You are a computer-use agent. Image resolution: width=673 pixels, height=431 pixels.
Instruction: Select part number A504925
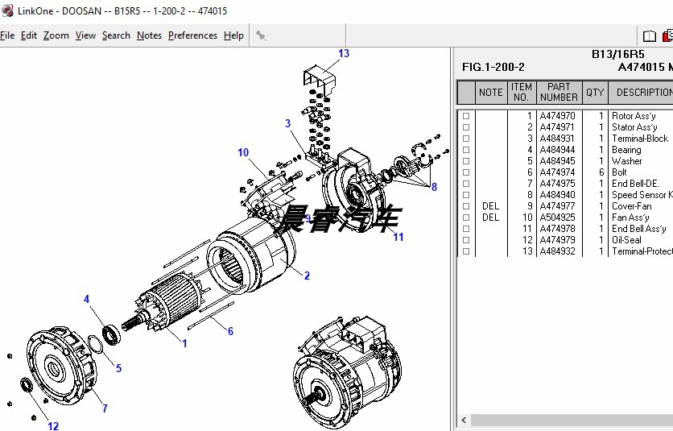tap(557, 218)
